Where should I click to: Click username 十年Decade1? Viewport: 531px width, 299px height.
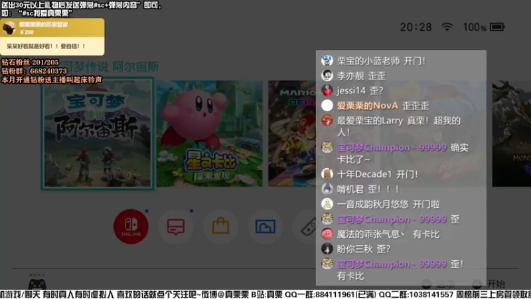[364, 174]
